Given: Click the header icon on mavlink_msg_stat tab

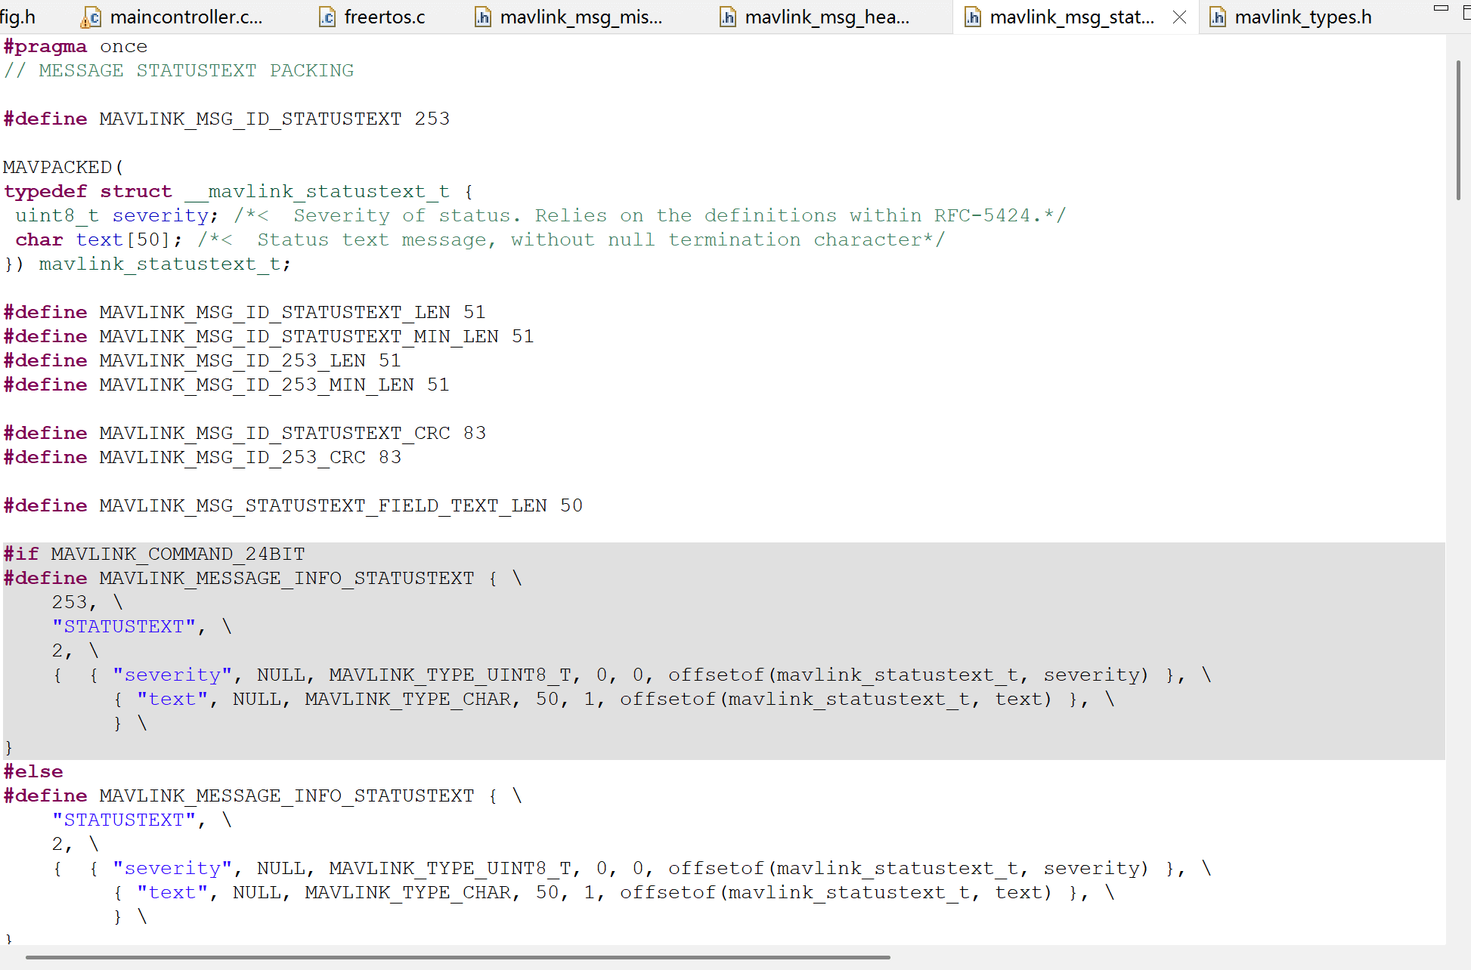Looking at the screenshot, I should point(973,17).
